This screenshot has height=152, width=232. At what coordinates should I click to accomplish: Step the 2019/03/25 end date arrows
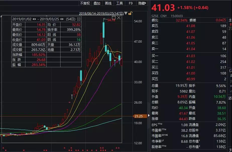[x=62, y=19]
